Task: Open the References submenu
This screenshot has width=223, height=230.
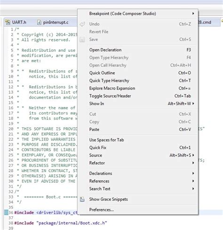Action: [x=138, y=181]
